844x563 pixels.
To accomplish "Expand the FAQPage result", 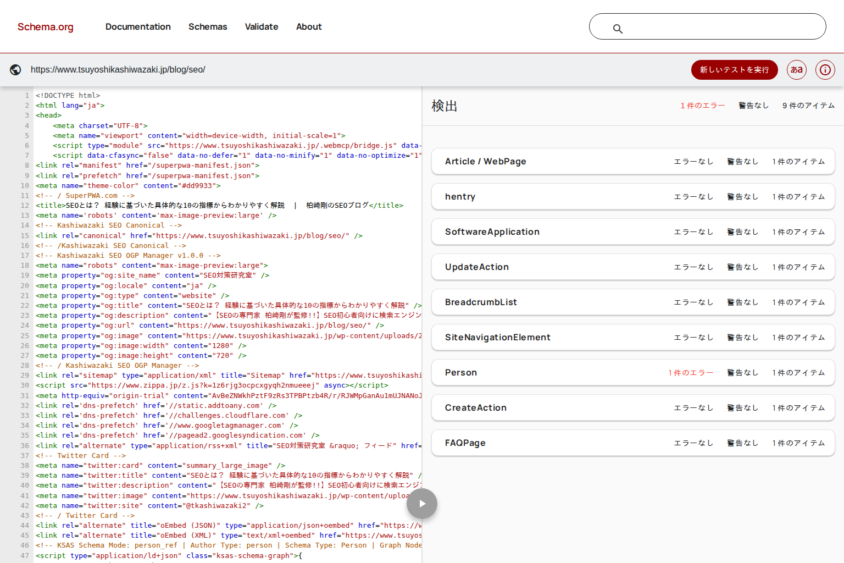I will click(633, 443).
